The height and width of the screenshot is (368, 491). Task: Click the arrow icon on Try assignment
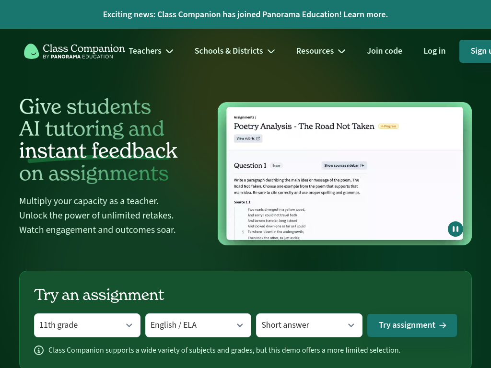pos(443,325)
